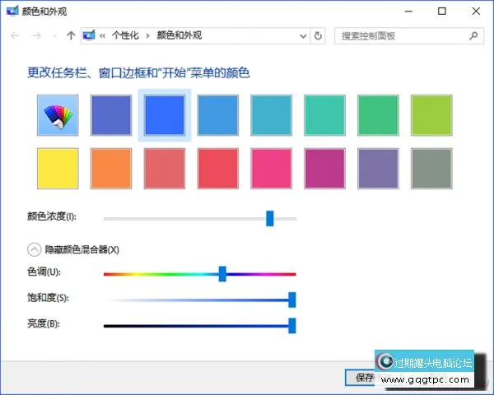Click the arrow between 个性化 and 颜色和外观
The image size is (494, 395).
click(x=147, y=36)
